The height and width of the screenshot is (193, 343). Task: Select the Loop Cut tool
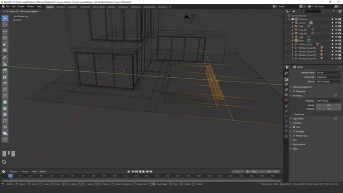(x=5, y=90)
